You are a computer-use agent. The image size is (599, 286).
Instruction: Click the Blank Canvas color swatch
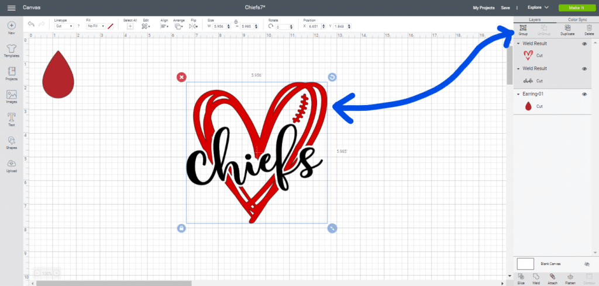tap(525, 264)
